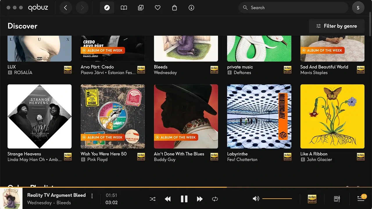Pause the current track
This screenshot has height=209, width=372.
click(184, 199)
